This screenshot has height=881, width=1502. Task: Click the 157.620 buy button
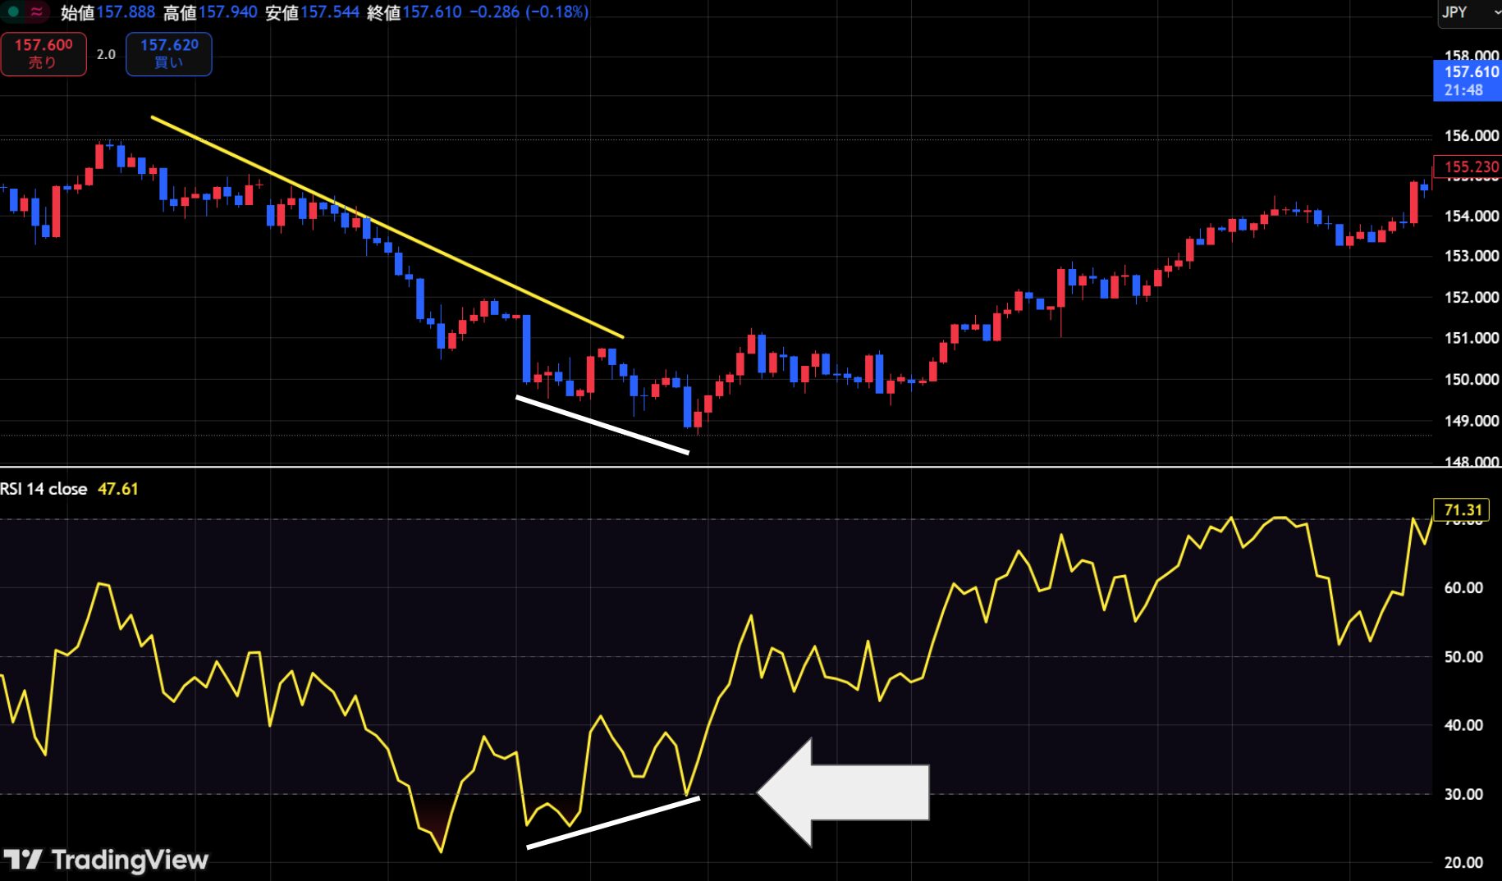169,53
